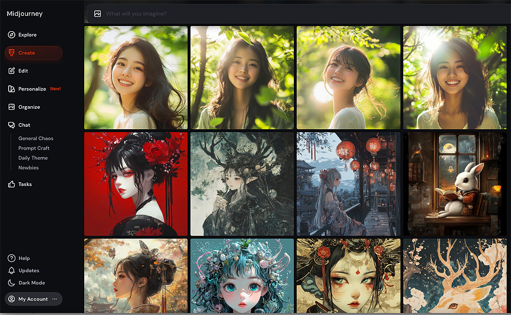This screenshot has height=315, width=511.
Task: Click the Help question mark icon
Action: [12, 258]
